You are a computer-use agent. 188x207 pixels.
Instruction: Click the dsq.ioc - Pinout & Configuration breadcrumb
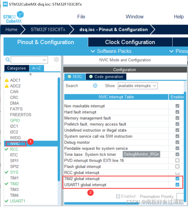point(114,29)
